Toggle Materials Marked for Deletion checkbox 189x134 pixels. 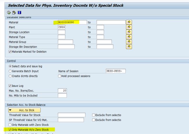(x=10, y=52)
